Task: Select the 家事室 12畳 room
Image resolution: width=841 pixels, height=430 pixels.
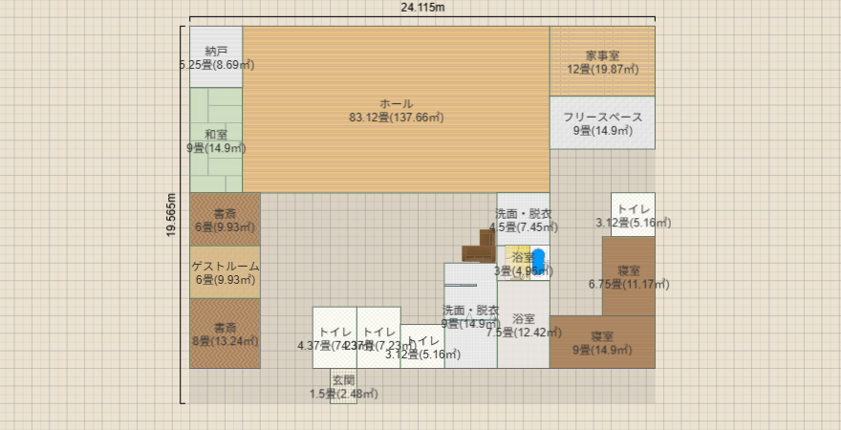Action: point(602,61)
